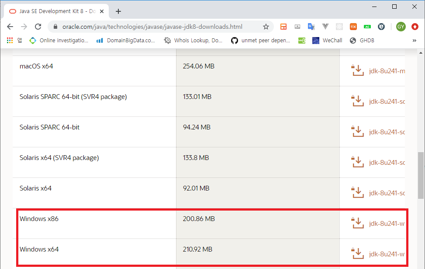
Task: Close the Java SE Development Kit tab
Action: click(x=102, y=11)
